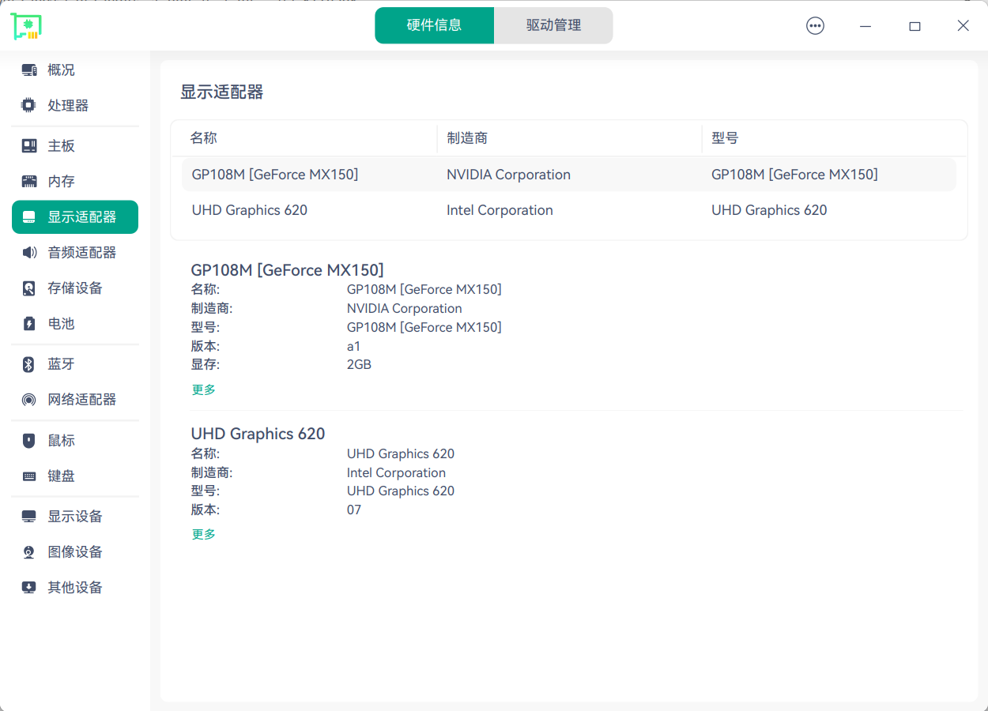Open 网络适配器 section

75,400
